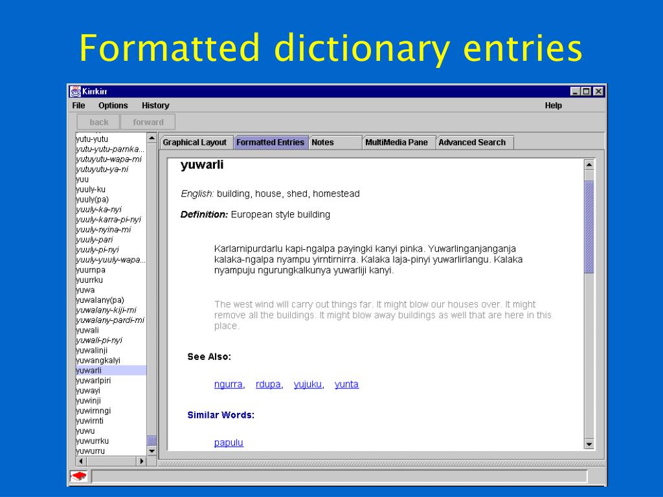Image resolution: width=663 pixels, height=497 pixels.
Task: Open the Options menu
Action: (x=113, y=105)
